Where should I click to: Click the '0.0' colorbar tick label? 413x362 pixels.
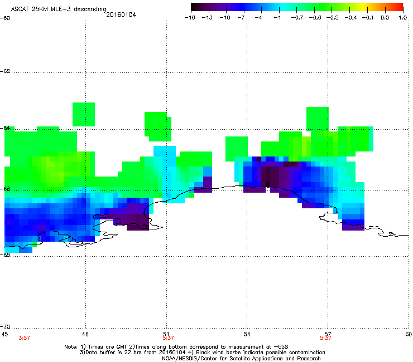tap(385, 18)
